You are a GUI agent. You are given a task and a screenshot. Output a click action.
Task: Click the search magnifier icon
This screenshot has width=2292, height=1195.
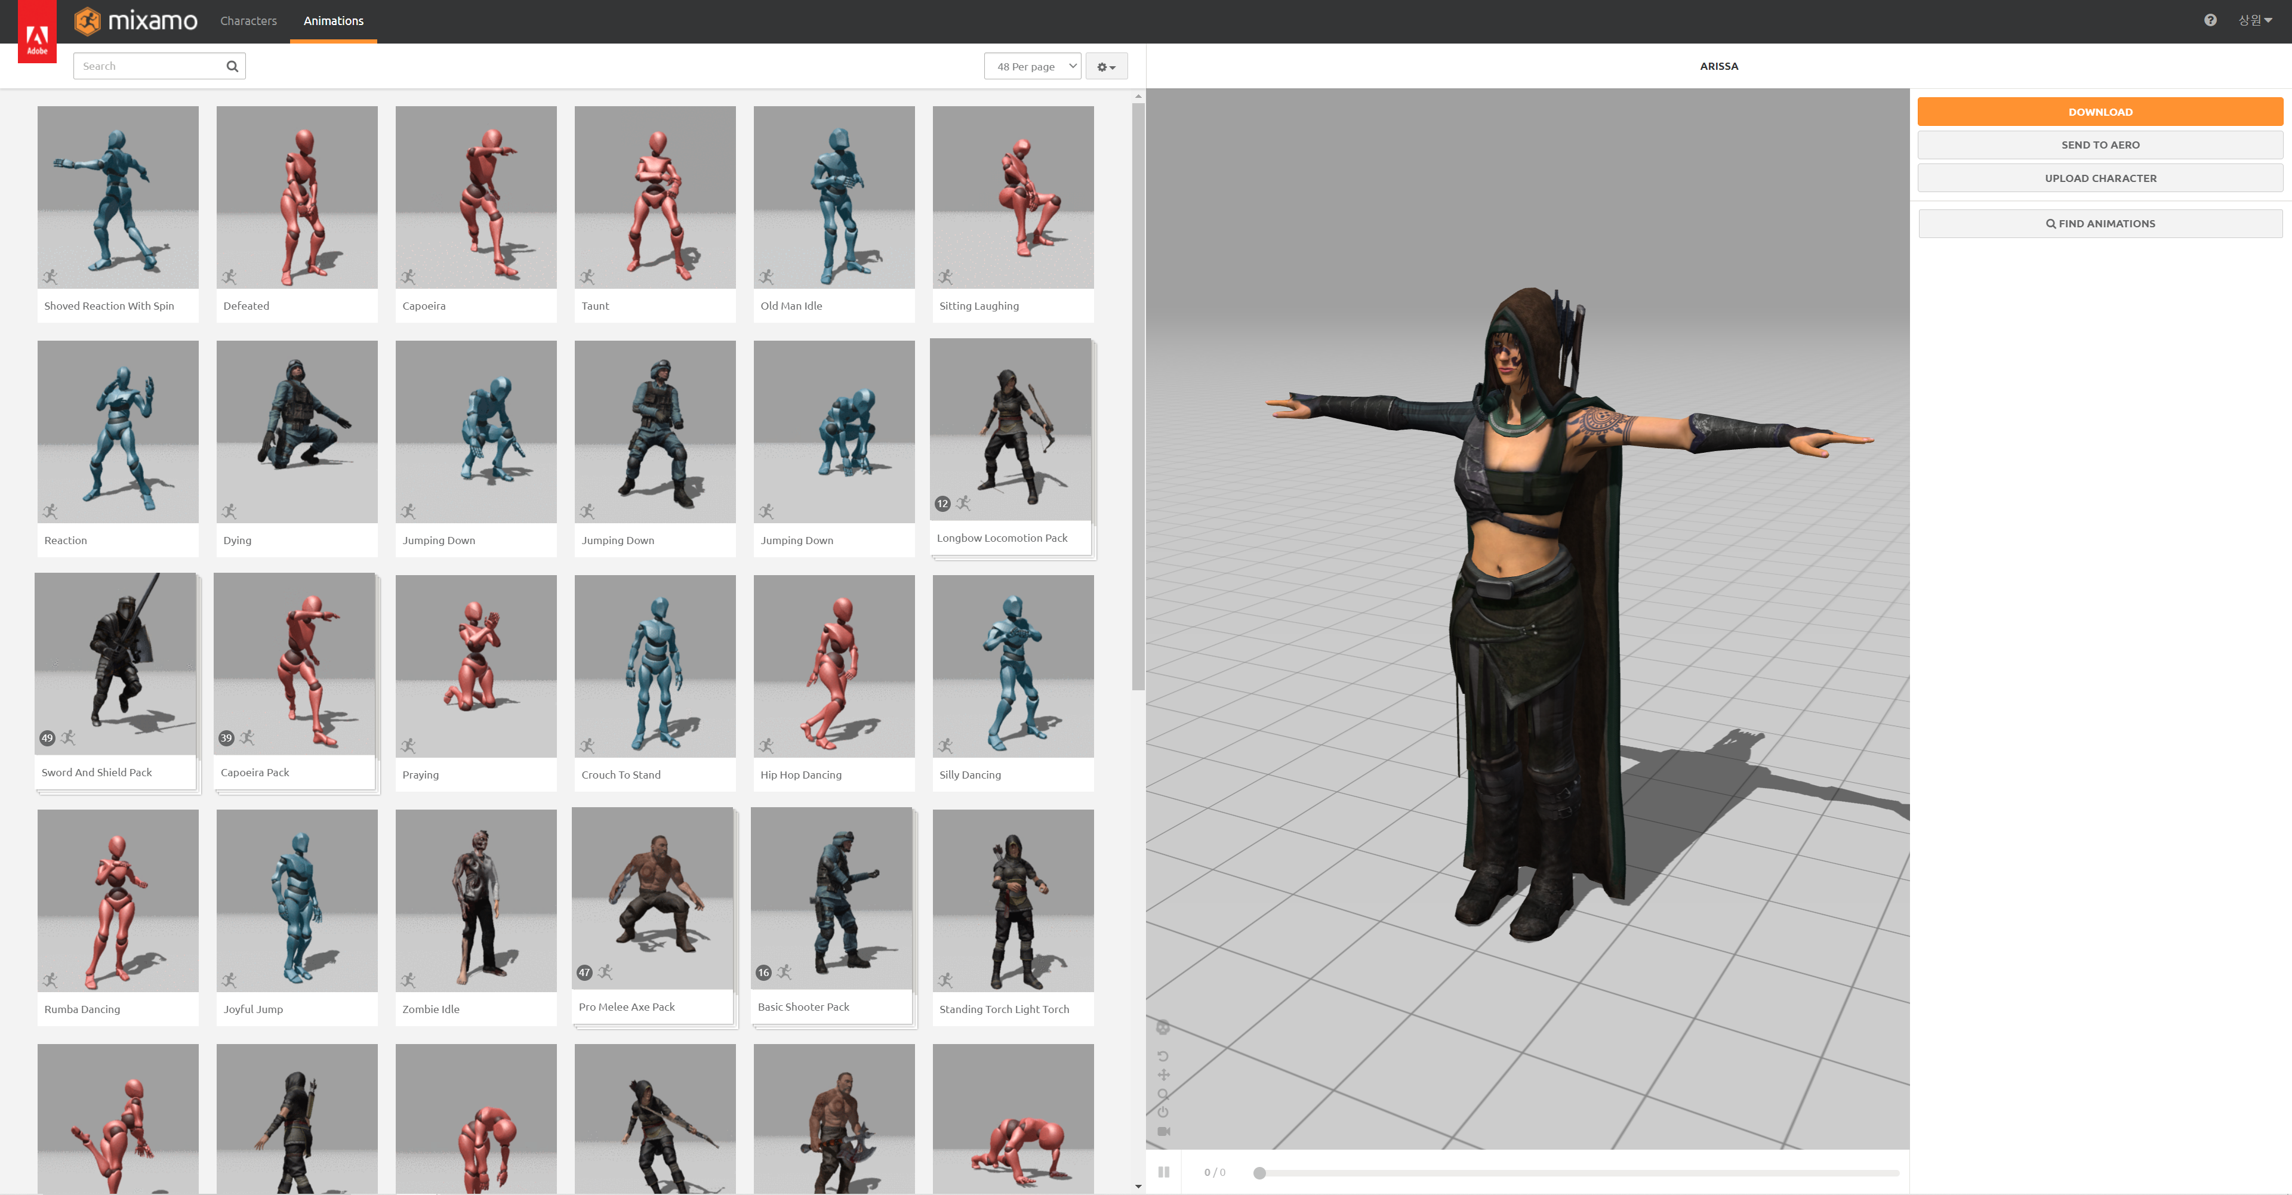click(232, 66)
